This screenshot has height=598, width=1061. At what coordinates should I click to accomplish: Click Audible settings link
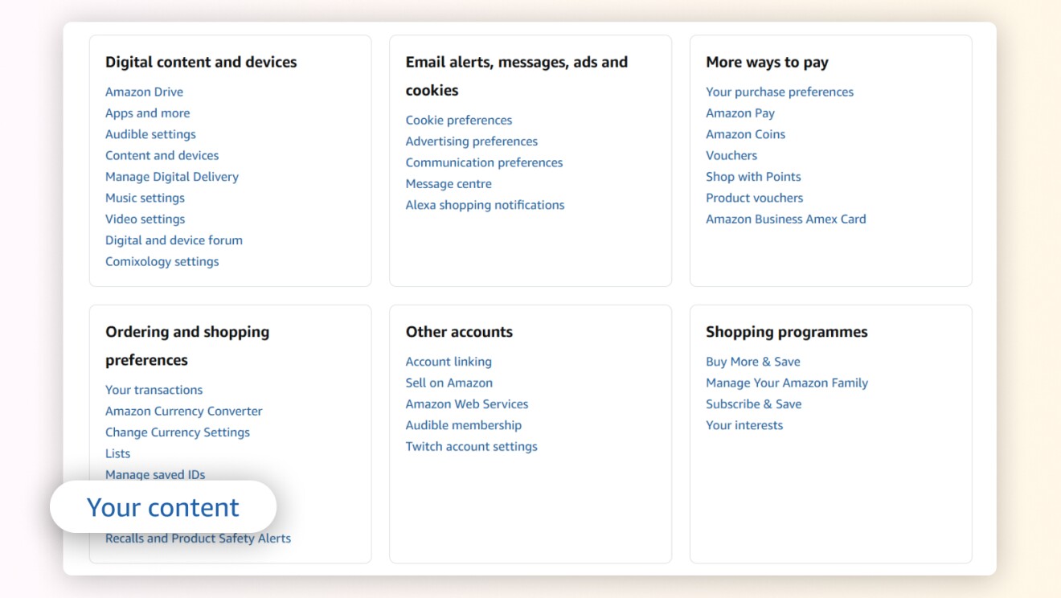click(150, 134)
